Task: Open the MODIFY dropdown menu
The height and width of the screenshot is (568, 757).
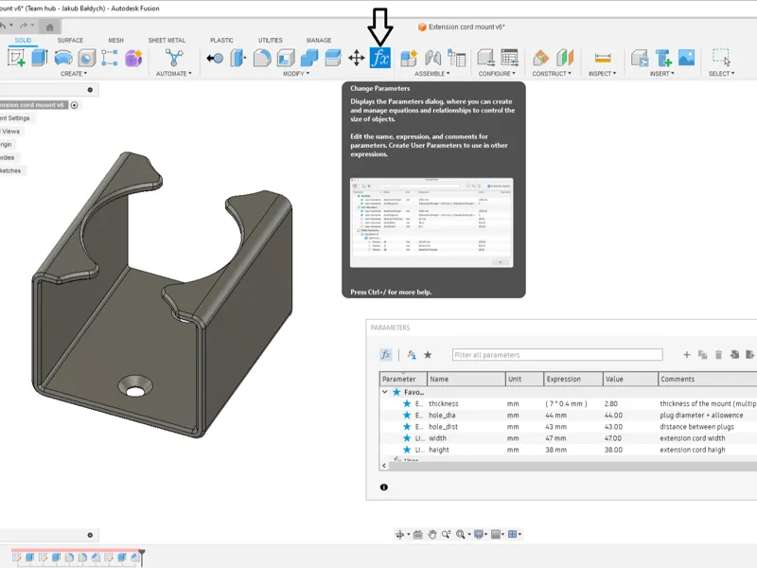Action: [x=296, y=74]
